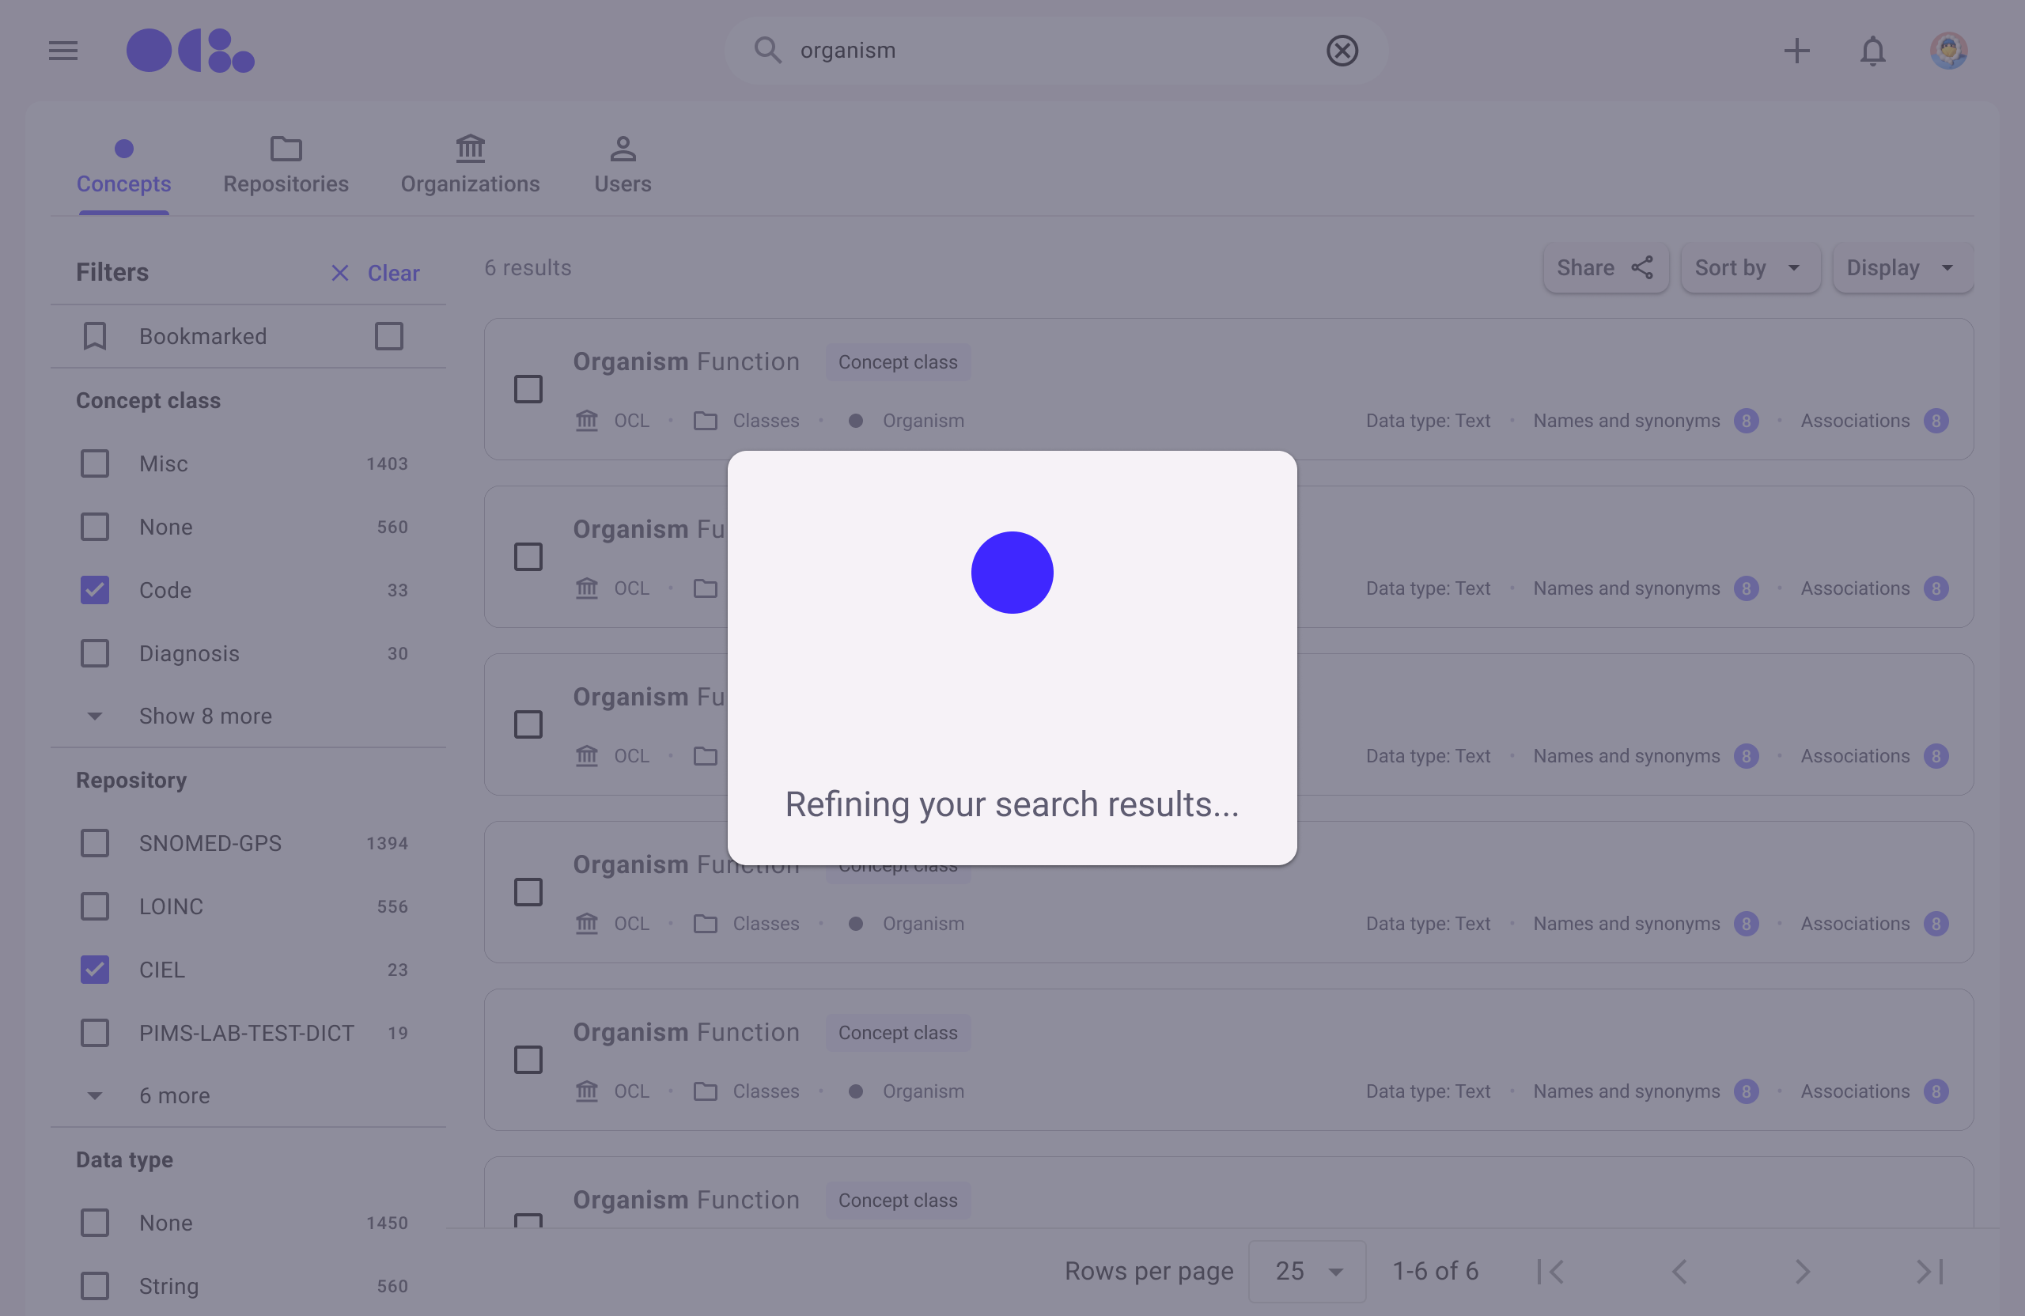Toggle the Bookmarked filter checkbox

pos(389,337)
